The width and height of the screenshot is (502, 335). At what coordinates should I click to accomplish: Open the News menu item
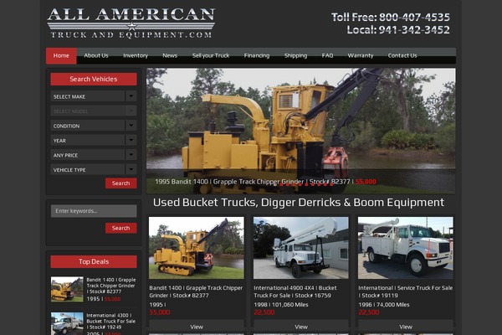click(x=170, y=56)
